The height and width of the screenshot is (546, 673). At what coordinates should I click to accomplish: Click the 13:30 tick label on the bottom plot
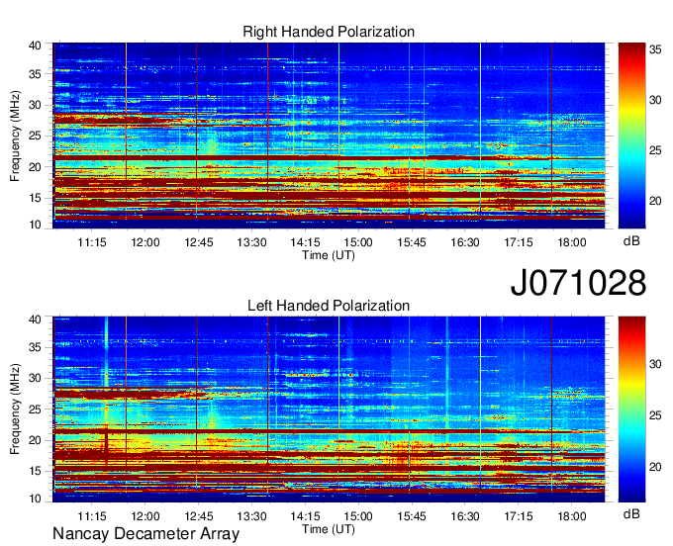coord(252,516)
